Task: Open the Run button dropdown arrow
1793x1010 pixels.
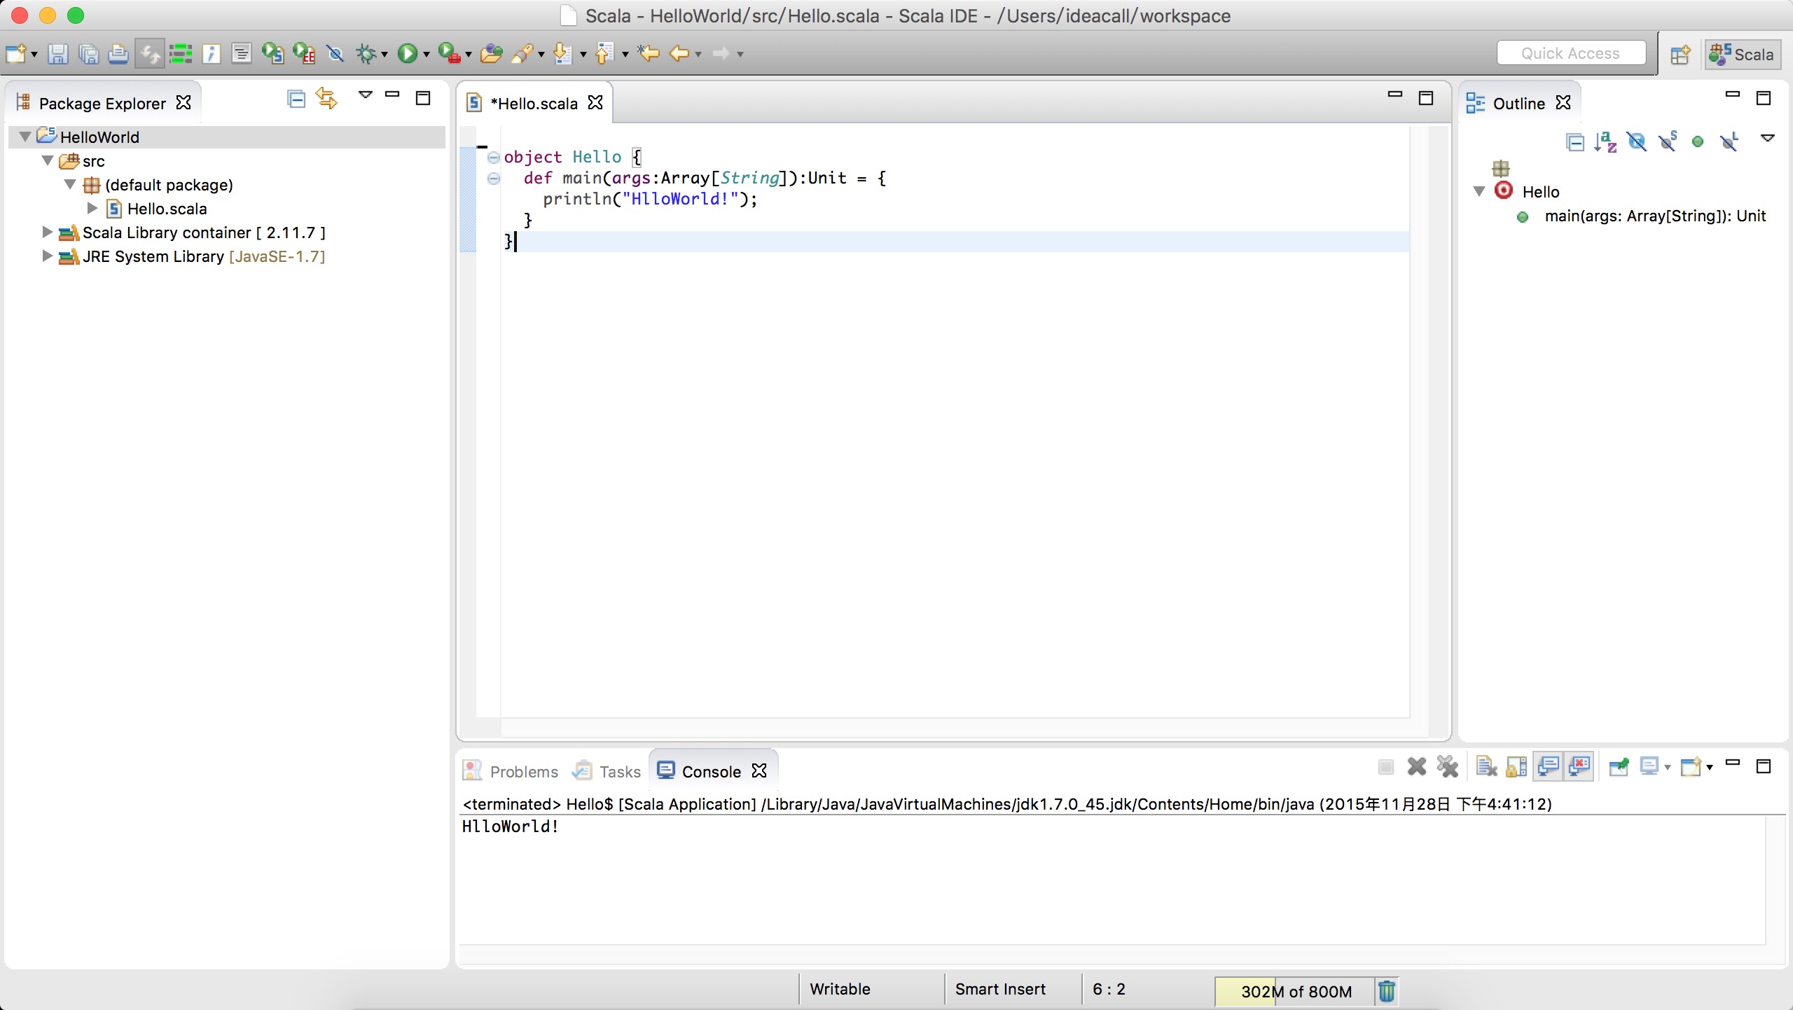Action: pyautogui.click(x=426, y=55)
